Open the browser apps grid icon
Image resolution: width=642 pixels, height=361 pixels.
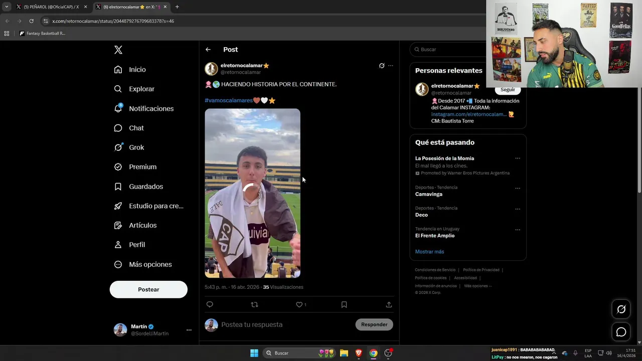click(7, 34)
